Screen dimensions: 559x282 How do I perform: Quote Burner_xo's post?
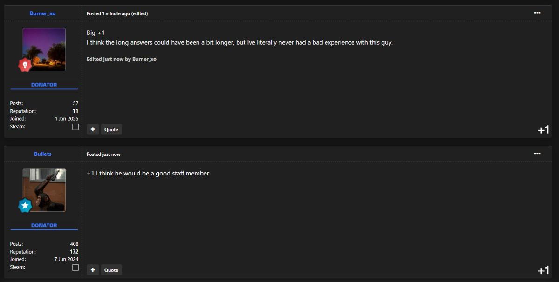(x=111, y=129)
